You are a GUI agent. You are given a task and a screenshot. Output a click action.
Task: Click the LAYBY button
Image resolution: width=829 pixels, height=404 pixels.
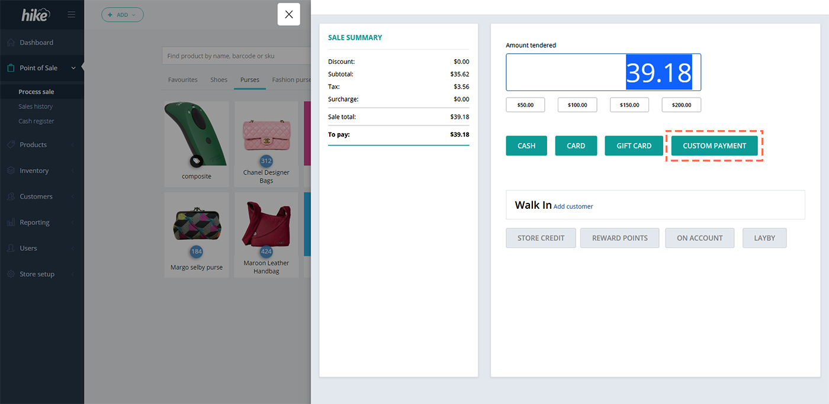(x=764, y=238)
